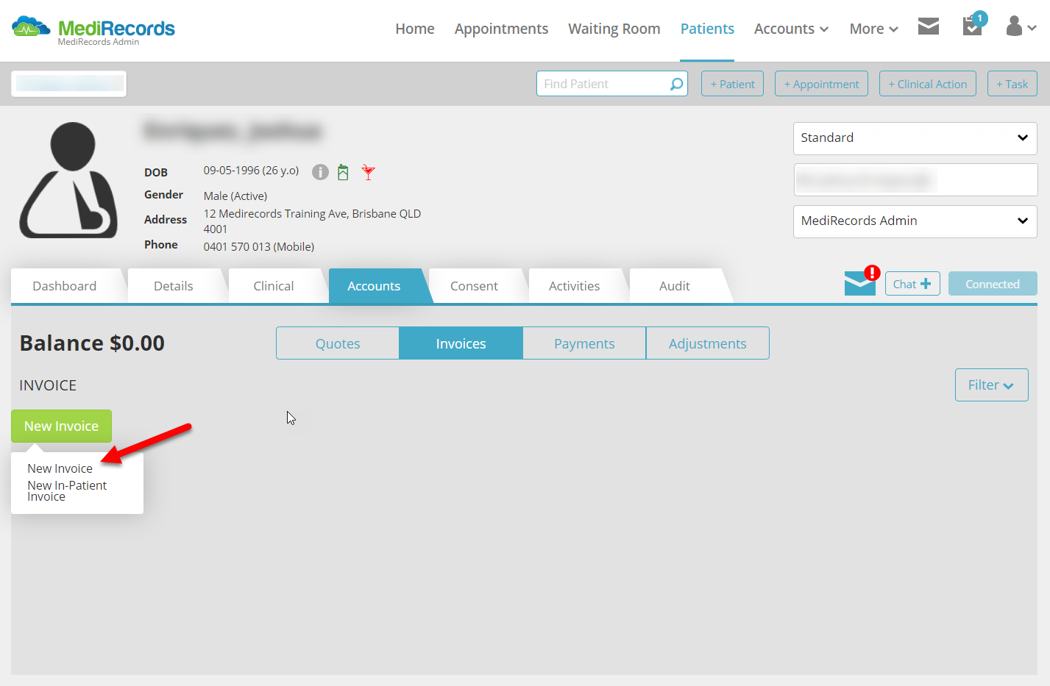1050x686 pixels.
Task: Click the + Appointment button
Action: click(x=821, y=84)
